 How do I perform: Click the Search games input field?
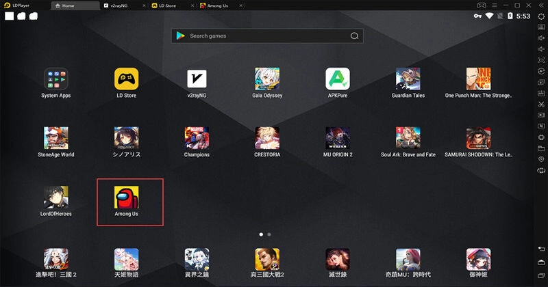coord(264,36)
